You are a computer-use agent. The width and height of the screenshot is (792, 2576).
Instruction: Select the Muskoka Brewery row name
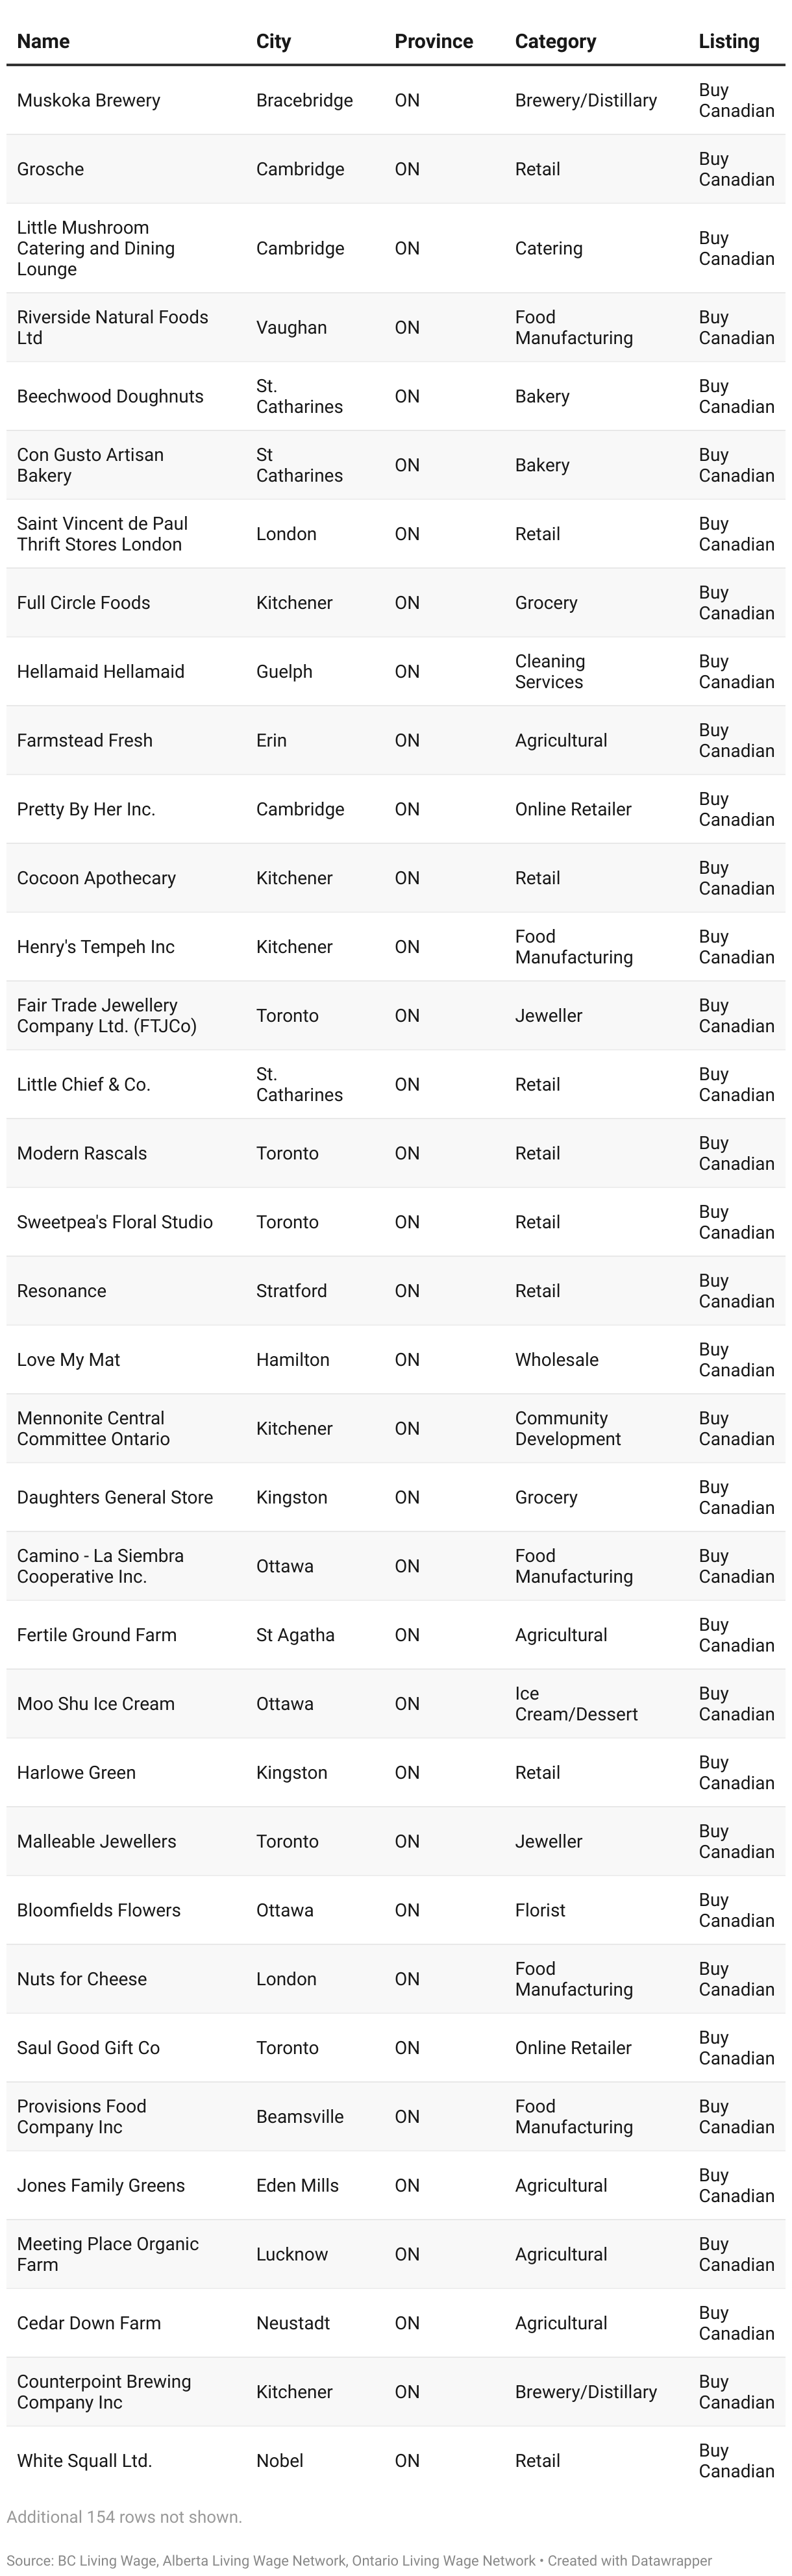89,100
